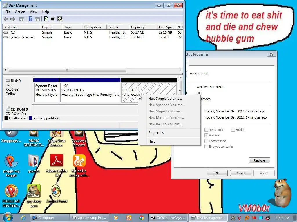Switch to apache_stop Pro... taskbar button
297x222 pixels.
coord(90,218)
